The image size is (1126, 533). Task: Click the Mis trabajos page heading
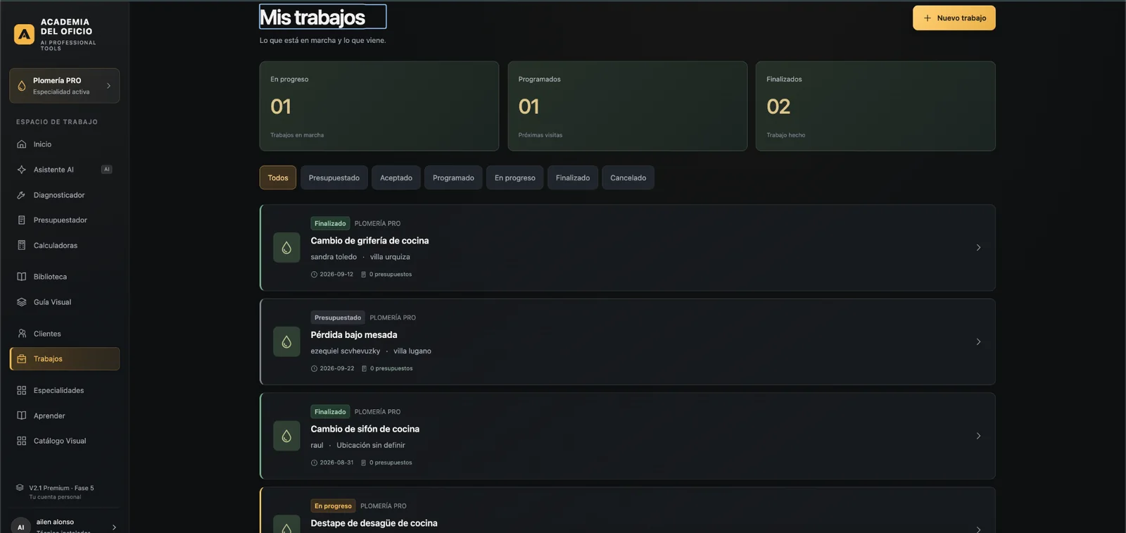click(312, 18)
